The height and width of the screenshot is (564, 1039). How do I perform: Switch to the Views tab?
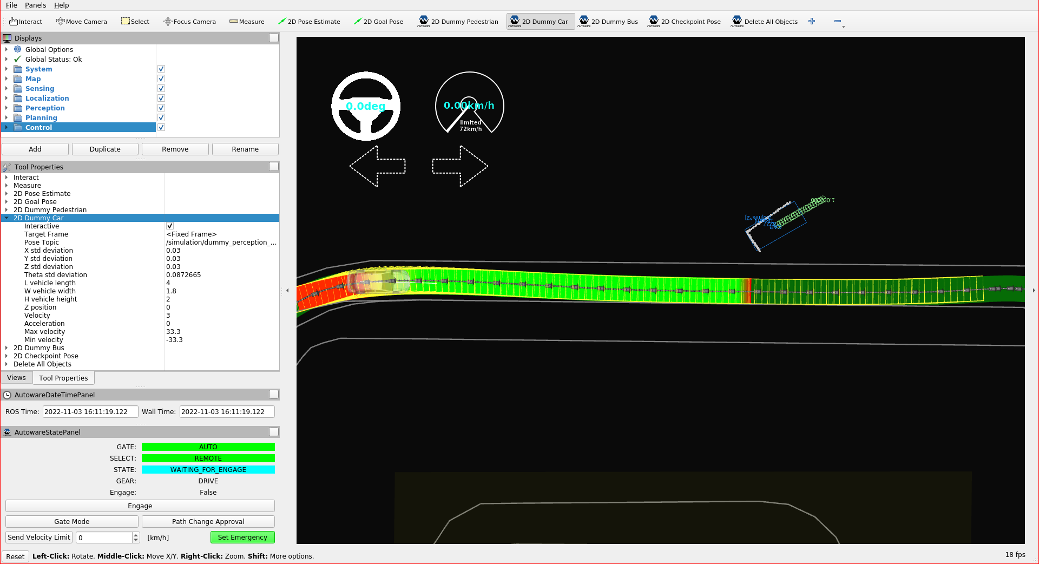point(16,377)
